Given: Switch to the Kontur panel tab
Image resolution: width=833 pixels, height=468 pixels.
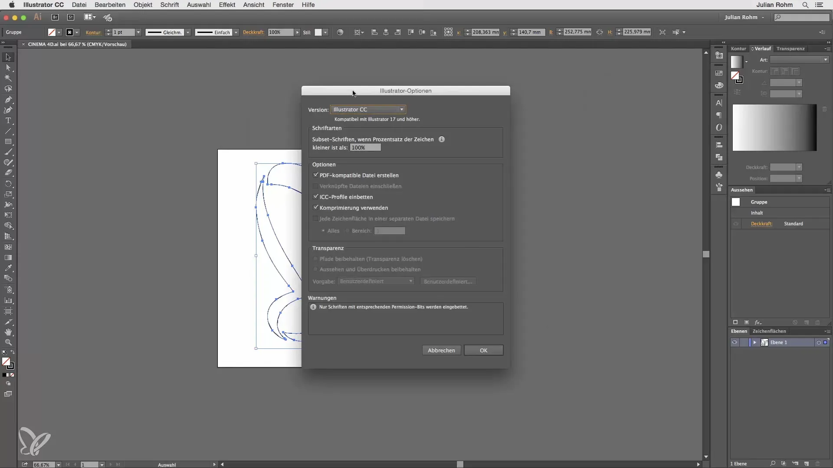Looking at the screenshot, I should [738, 49].
